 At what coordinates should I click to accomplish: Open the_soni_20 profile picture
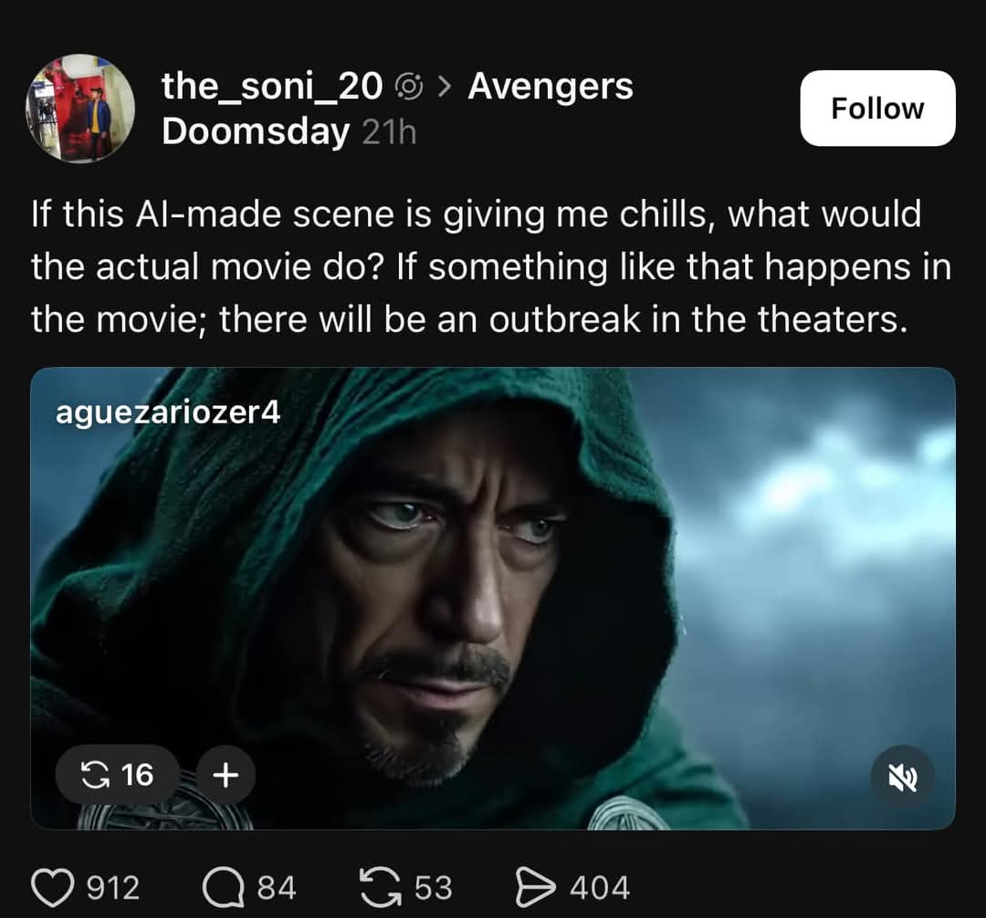(x=80, y=108)
